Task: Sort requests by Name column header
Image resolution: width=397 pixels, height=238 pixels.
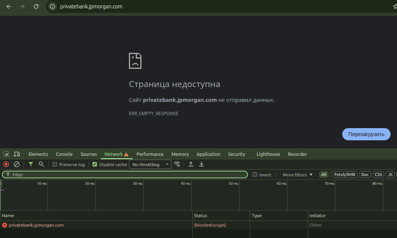Action: [96, 216]
